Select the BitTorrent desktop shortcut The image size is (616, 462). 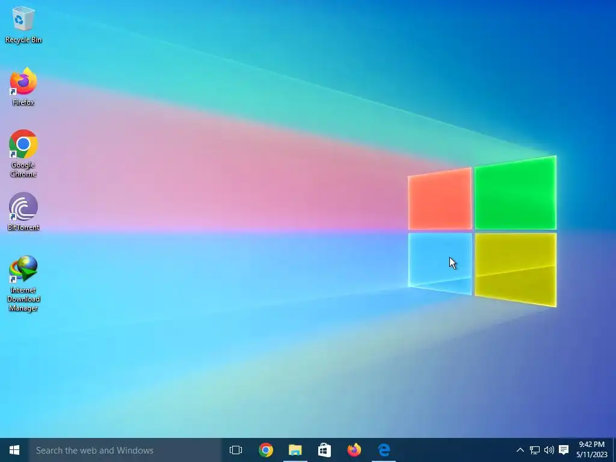click(x=23, y=211)
